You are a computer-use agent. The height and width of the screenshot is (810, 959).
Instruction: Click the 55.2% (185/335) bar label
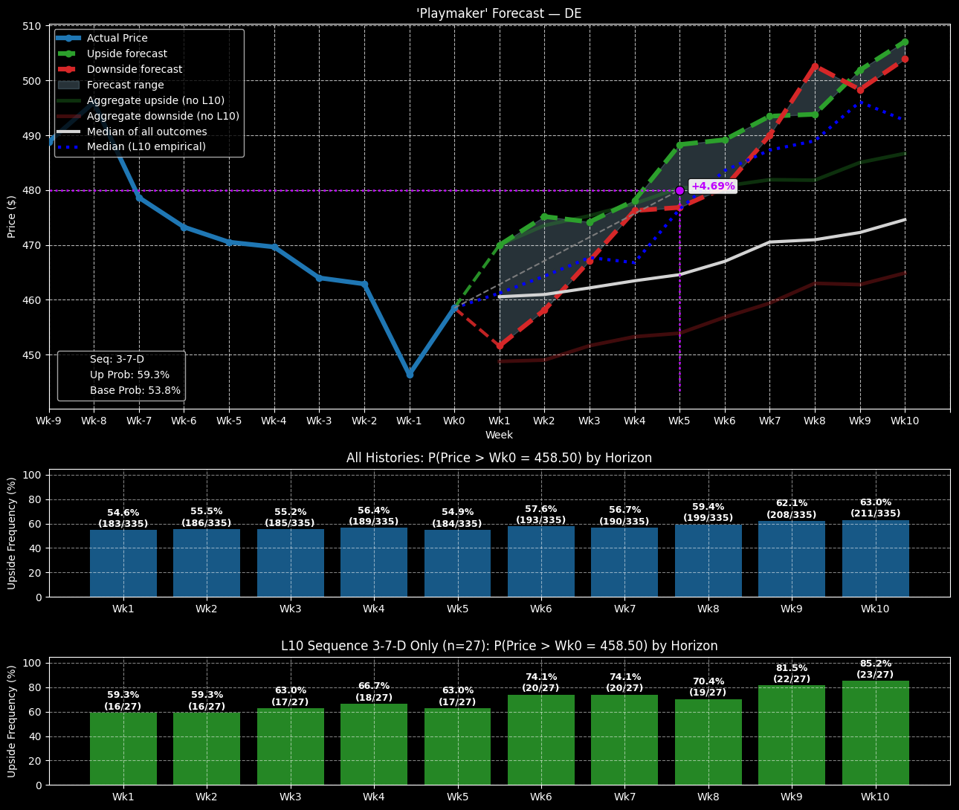click(291, 517)
